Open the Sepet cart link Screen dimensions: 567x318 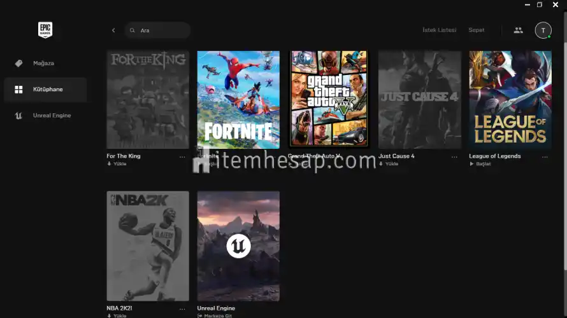pyautogui.click(x=476, y=30)
